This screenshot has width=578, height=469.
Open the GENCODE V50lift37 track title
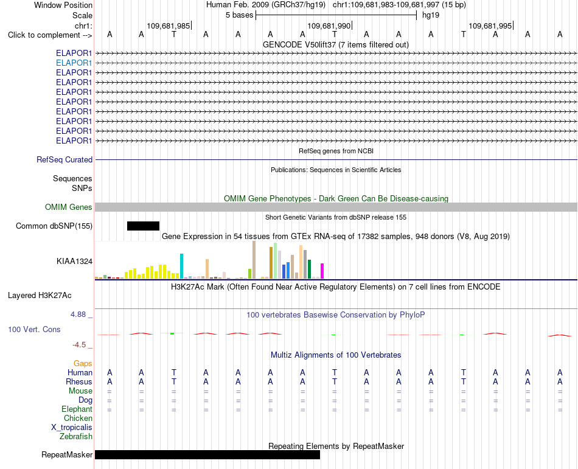pos(335,45)
